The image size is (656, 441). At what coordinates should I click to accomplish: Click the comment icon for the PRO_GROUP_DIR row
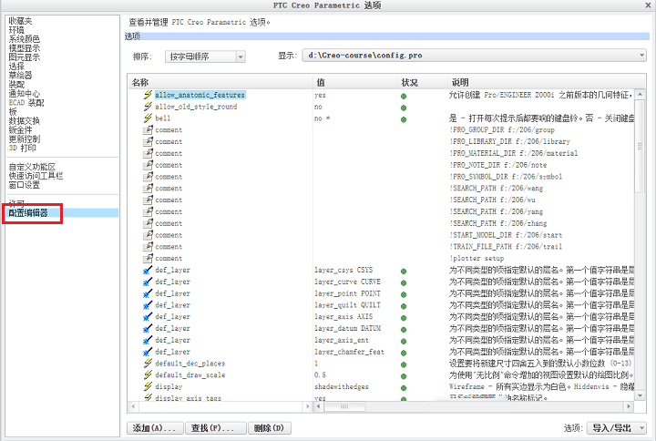pyautogui.click(x=148, y=129)
